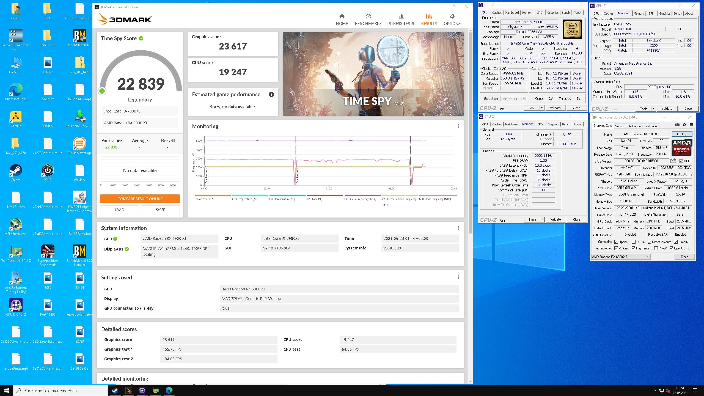The image size is (704, 396).
Task: Toggle the UEFI checkbox in GPU-Z
Action: [681, 161]
